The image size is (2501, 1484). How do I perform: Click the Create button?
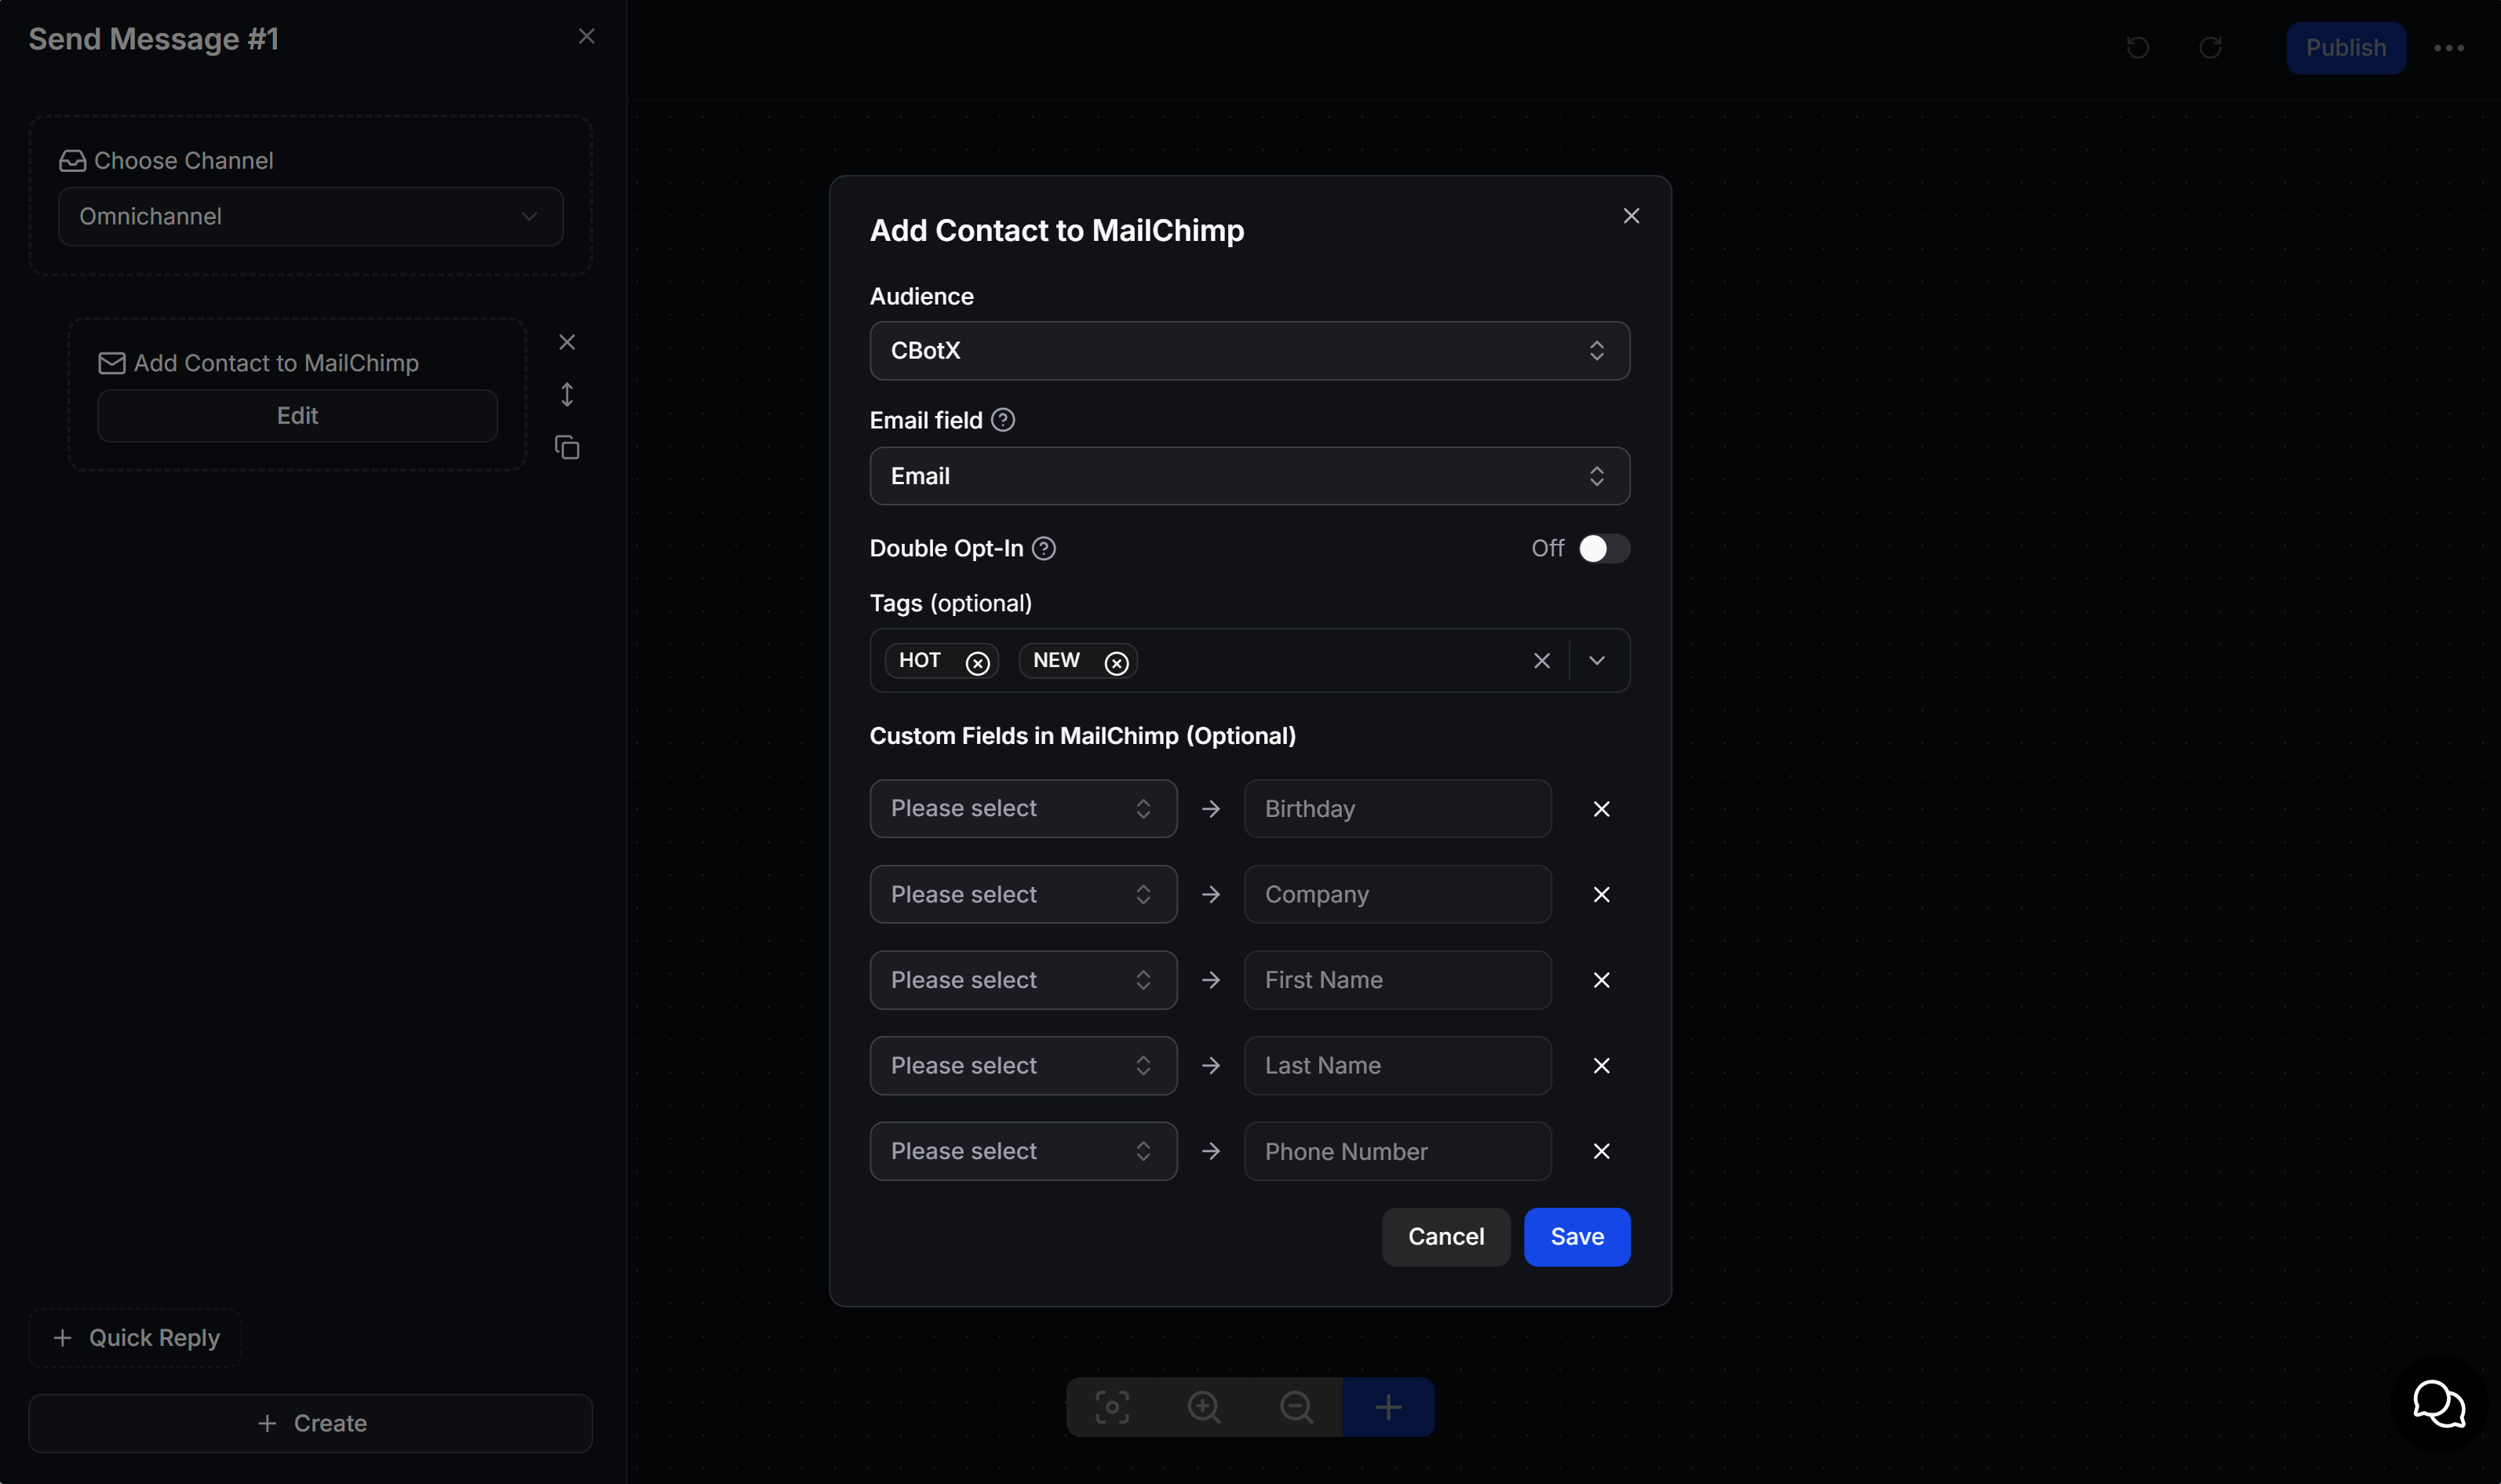click(311, 1423)
